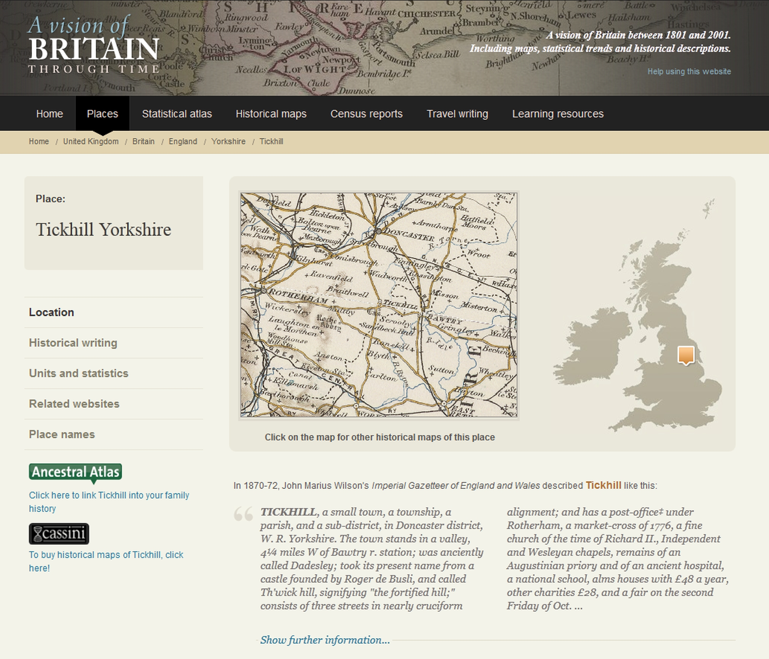Click the Tickhill Yorkshire place heading
This screenshot has width=769, height=659.
(103, 229)
